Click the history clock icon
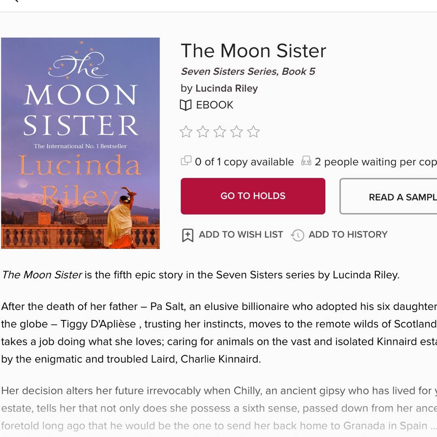Screen dimensions: 437x437 (297, 235)
